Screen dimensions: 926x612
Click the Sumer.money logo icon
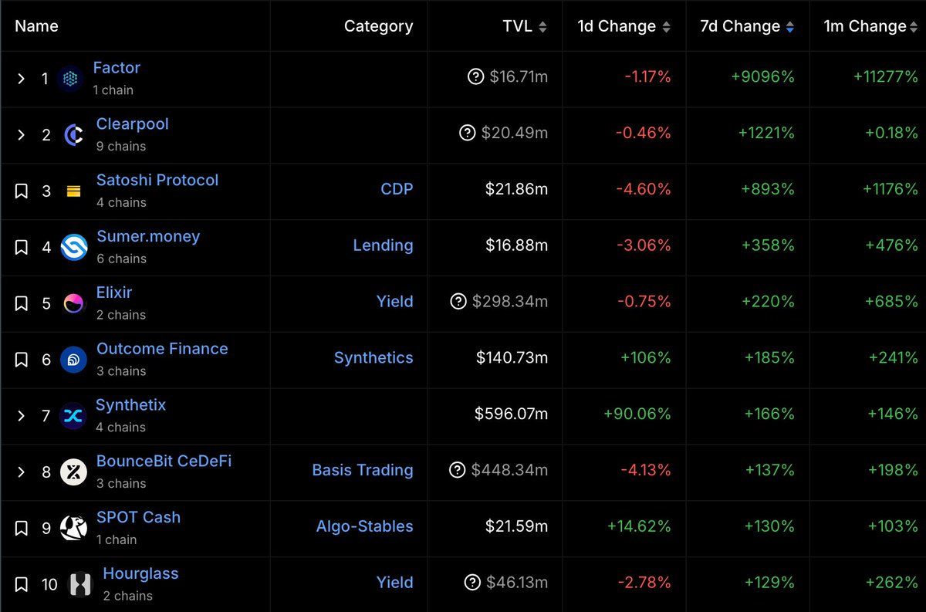click(x=73, y=247)
